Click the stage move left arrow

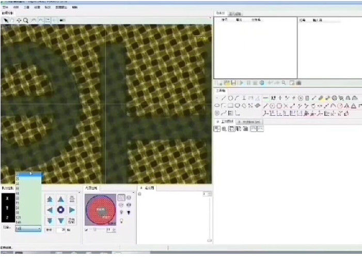point(50,210)
